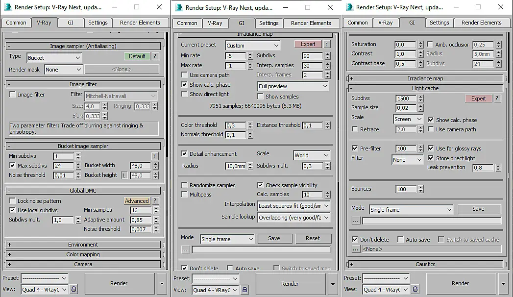The width and height of the screenshot is (513, 297).
Task: Expand the Caustics rollout
Action: (425, 264)
